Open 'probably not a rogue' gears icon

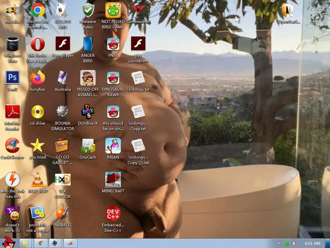37,219
